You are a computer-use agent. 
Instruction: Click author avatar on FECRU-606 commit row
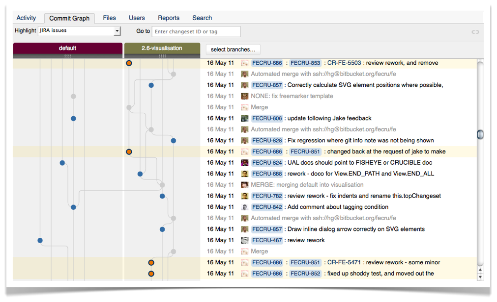pyautogui.click(x=244, y=118)
